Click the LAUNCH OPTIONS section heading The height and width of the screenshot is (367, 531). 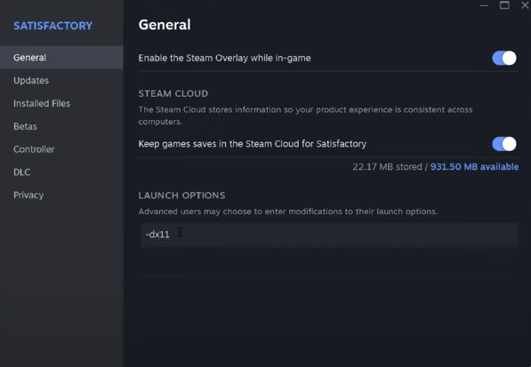click(x=181, y=195)
